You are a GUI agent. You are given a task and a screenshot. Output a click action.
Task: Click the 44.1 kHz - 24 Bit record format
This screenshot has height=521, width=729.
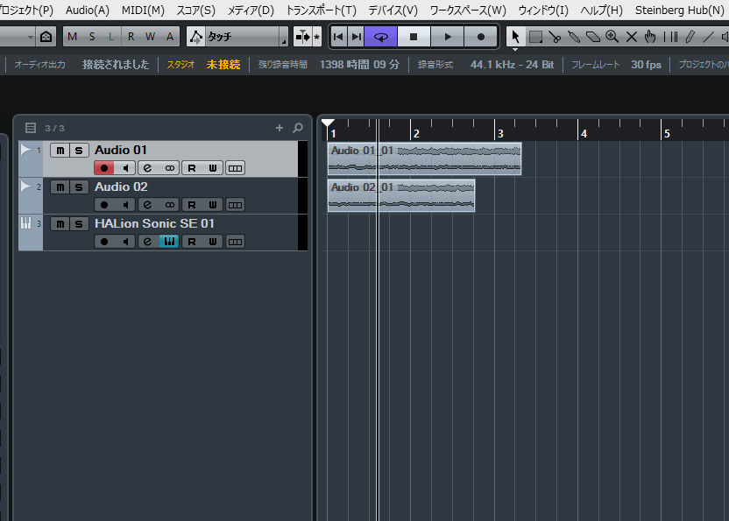pyautogui.click(x=512, y=65)
